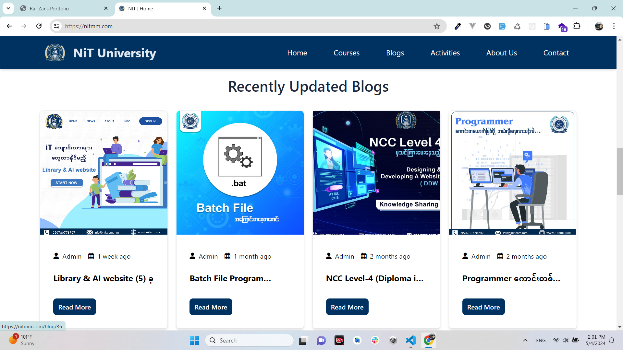This screenshot has width=623, height=350.
Task: Open the Programmer illustration thumbnail
Action: tap(513, 173)
